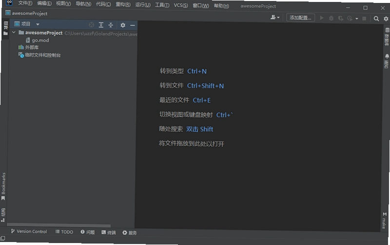Viewport: 390px width, 245px height.
Task: Hide the project panel with minus icon
Action: tap(133, 25)
